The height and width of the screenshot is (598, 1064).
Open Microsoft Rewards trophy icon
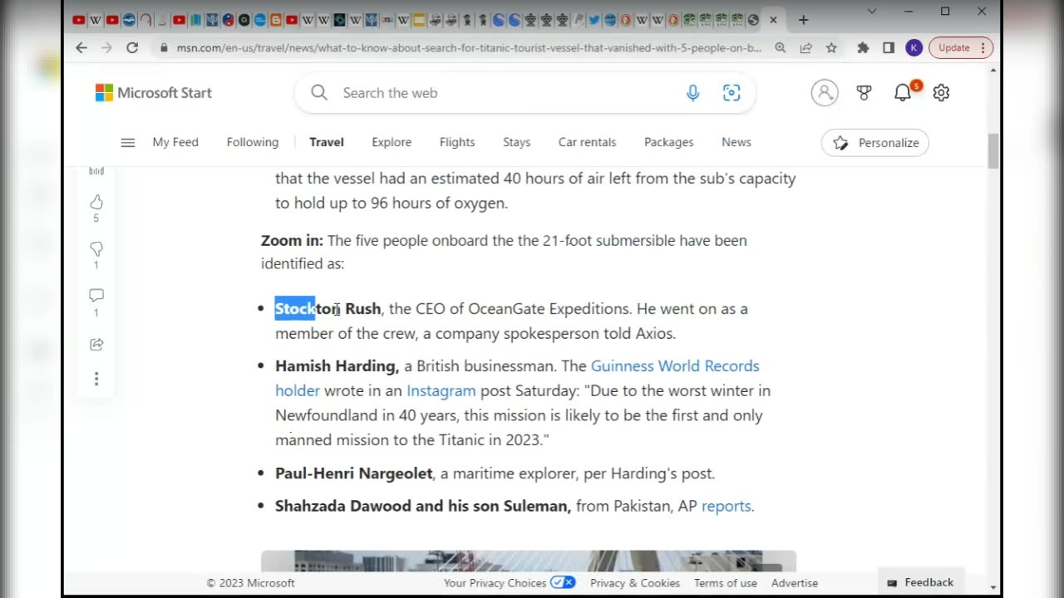(x=864, y=93)
